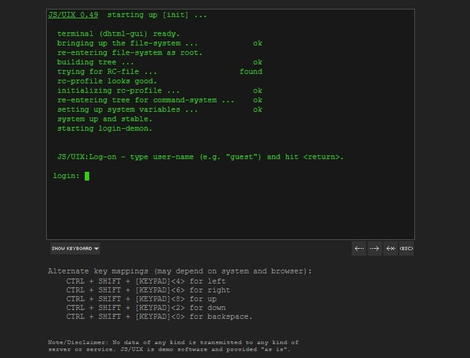Select the "rc-profile looks good." line
The image size is (470, 358).
coord(107,81)
